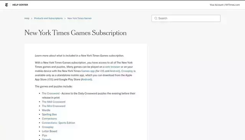The width and height of the screenshot is (245, 140).
Task: Go to NYTimes.com link
Action: 232,5
